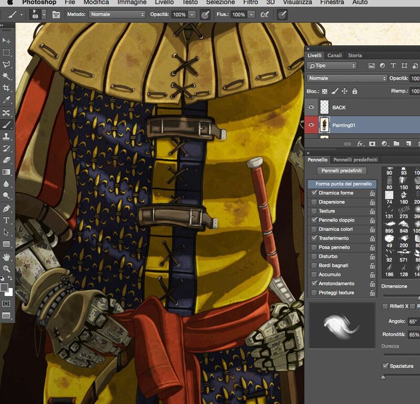Select the Type tool
Viewport: 420px width, 404px height.
[x=7, y=220]
